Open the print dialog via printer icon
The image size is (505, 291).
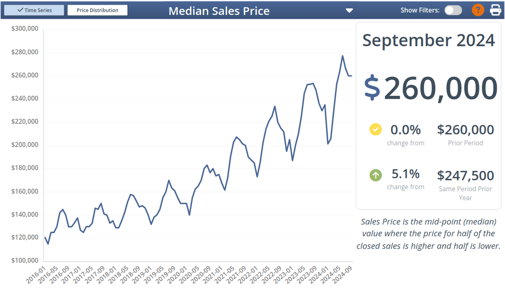[x=494, y=10]
